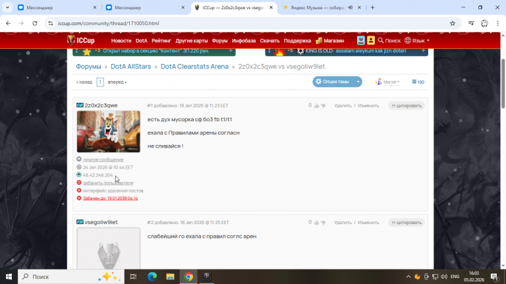Click the flag icon next to 2z0x2c3qwe
Screen dimensions: 506x284
click(80, 105)
